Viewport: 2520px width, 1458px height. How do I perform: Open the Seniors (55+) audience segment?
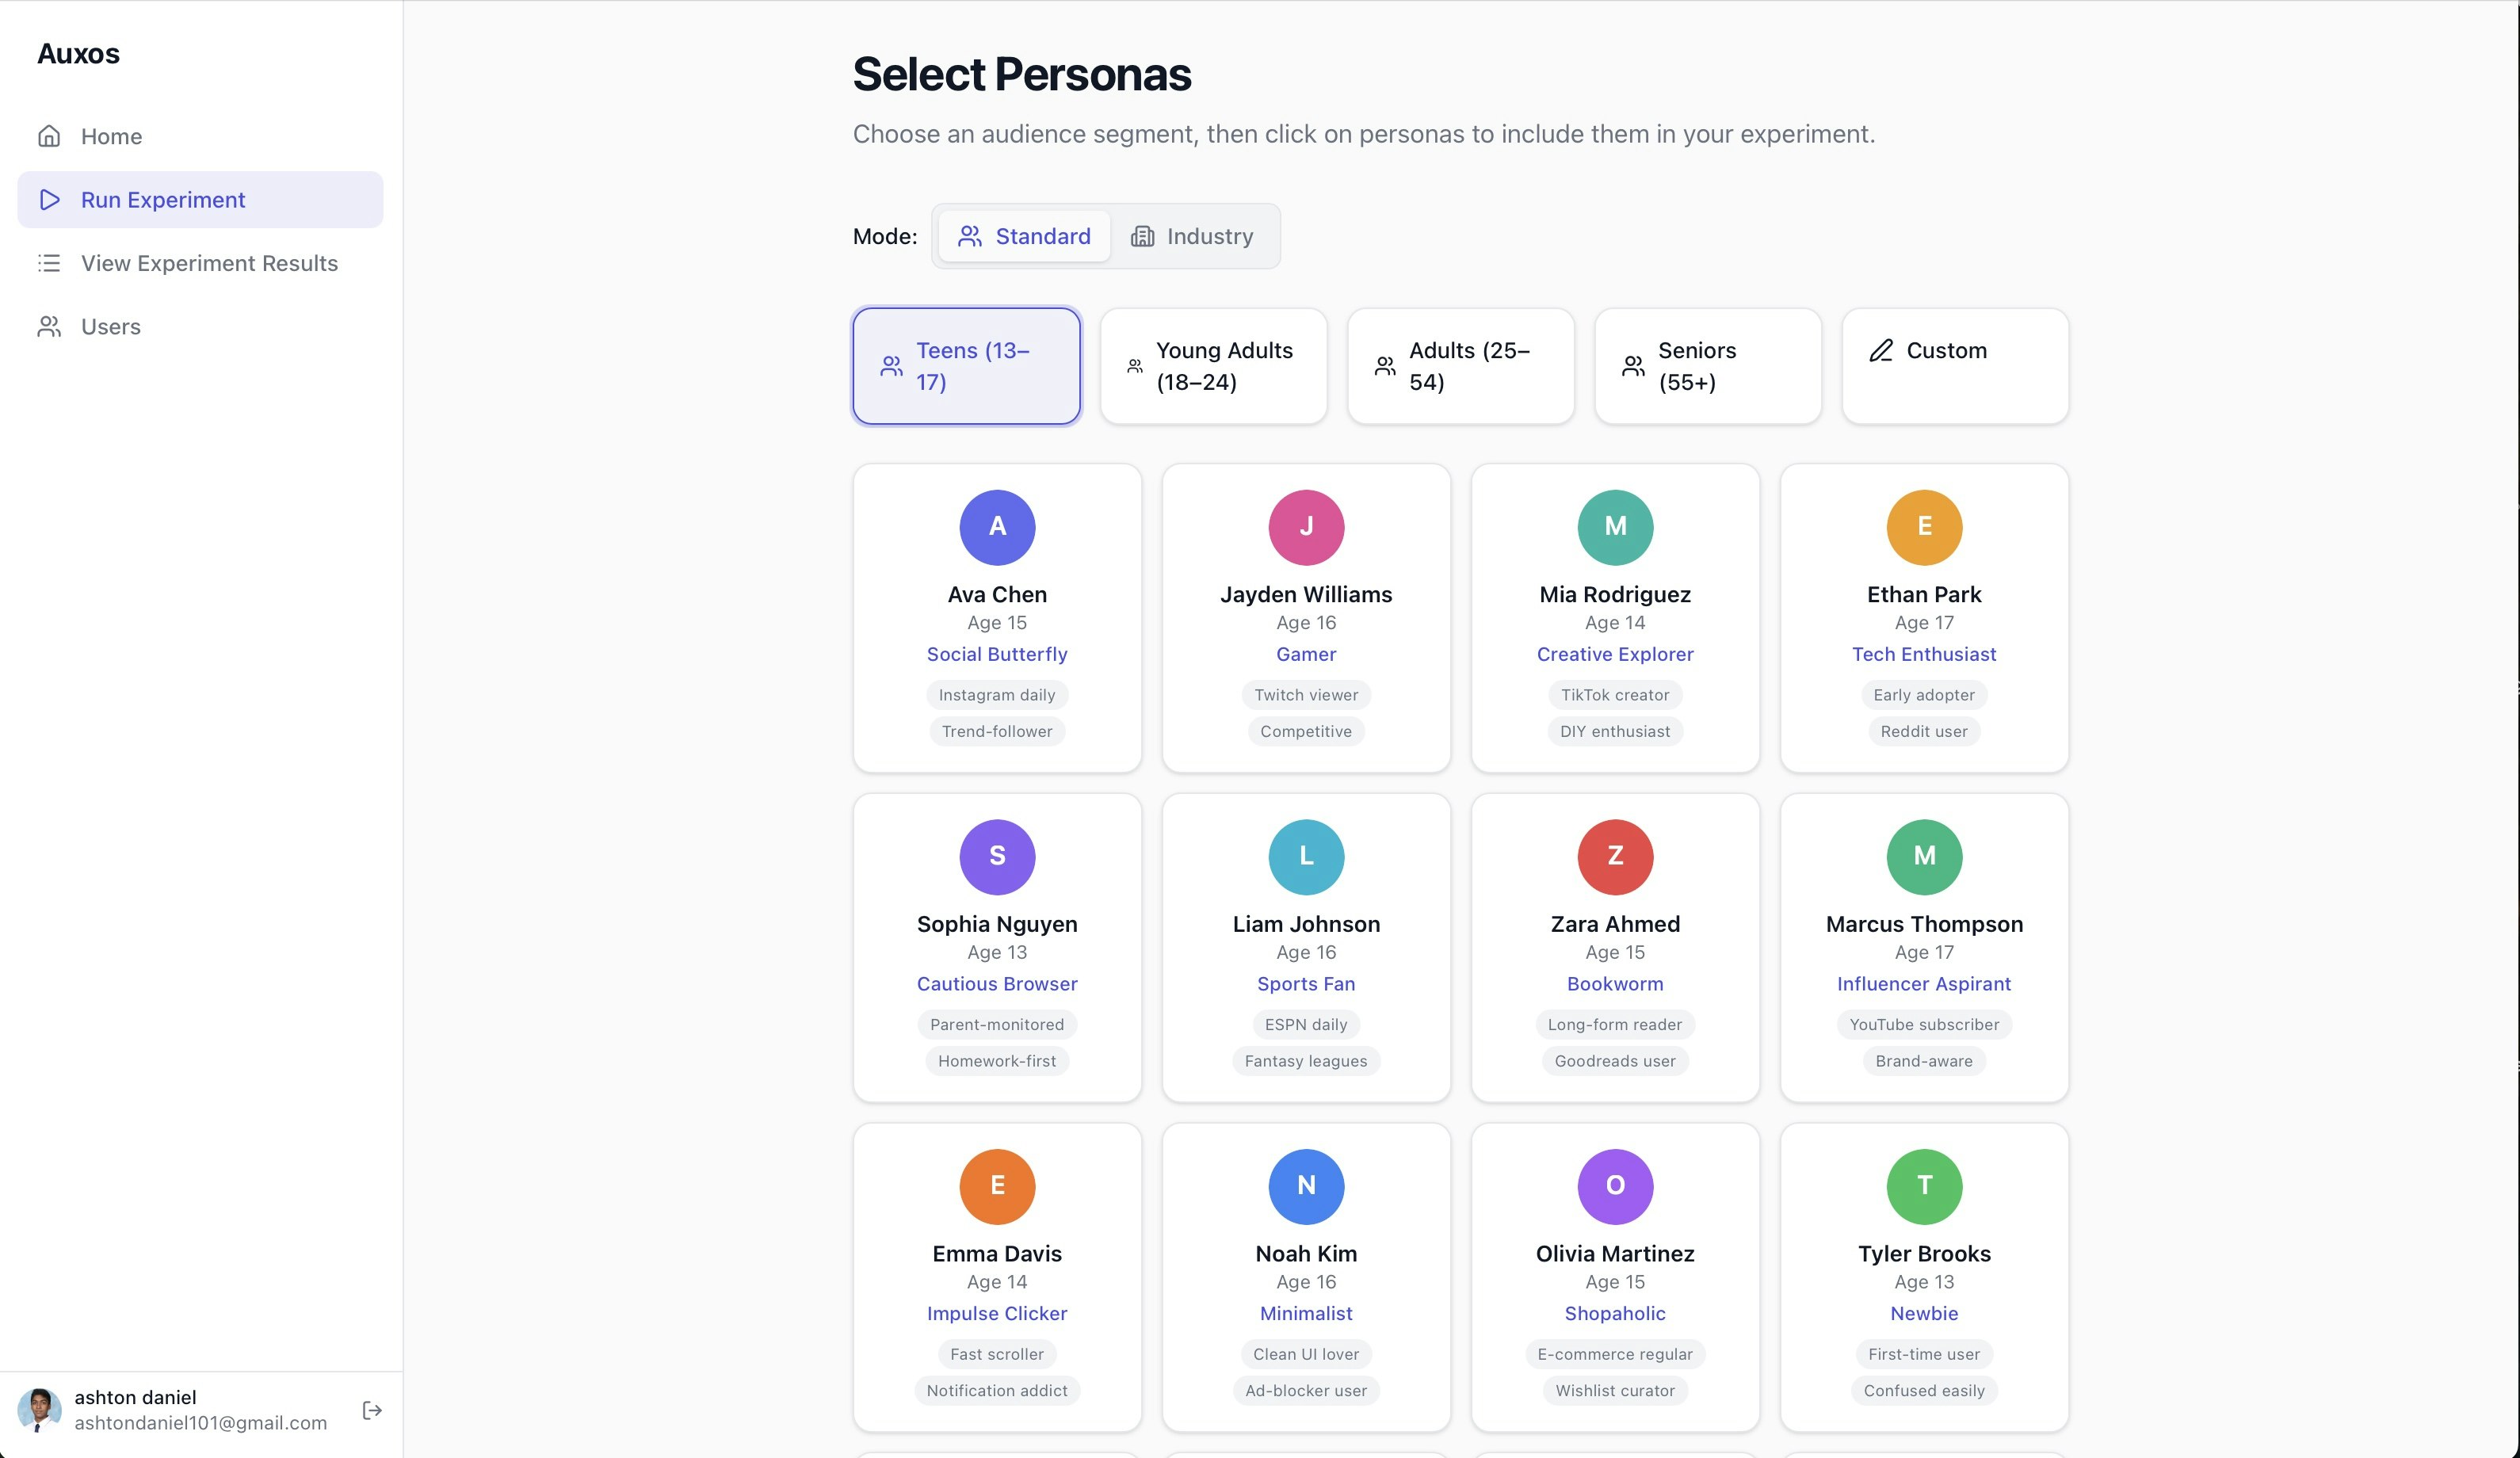pos(1707,366)
